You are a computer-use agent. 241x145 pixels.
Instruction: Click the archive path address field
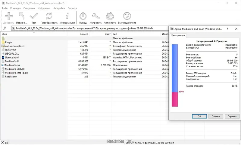click(x=89, y=28)
